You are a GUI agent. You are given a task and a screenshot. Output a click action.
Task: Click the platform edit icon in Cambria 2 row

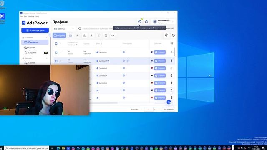[128, 60]
